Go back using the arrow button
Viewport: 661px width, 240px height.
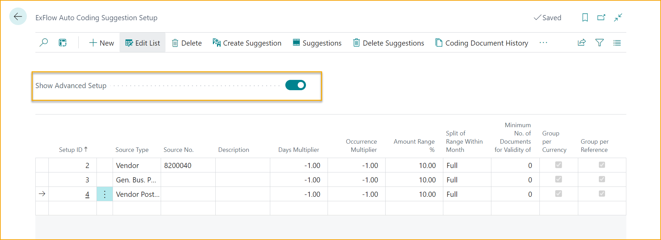[x=18, y=16]
